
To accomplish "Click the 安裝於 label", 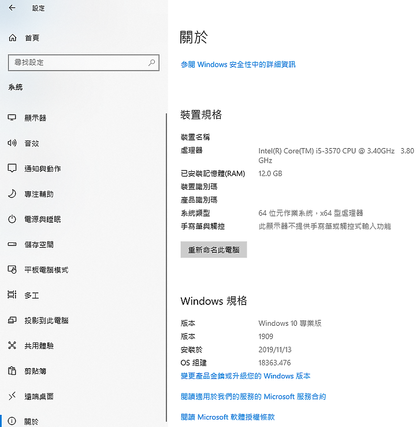I will click(192, 349).
